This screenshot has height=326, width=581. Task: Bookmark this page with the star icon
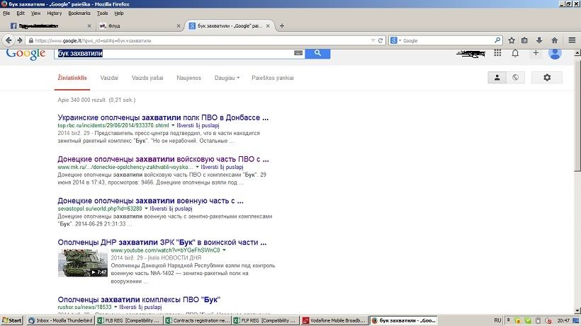click(x=512, y=40)
